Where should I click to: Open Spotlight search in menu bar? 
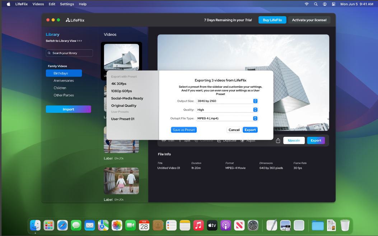(x=316, y=4)
